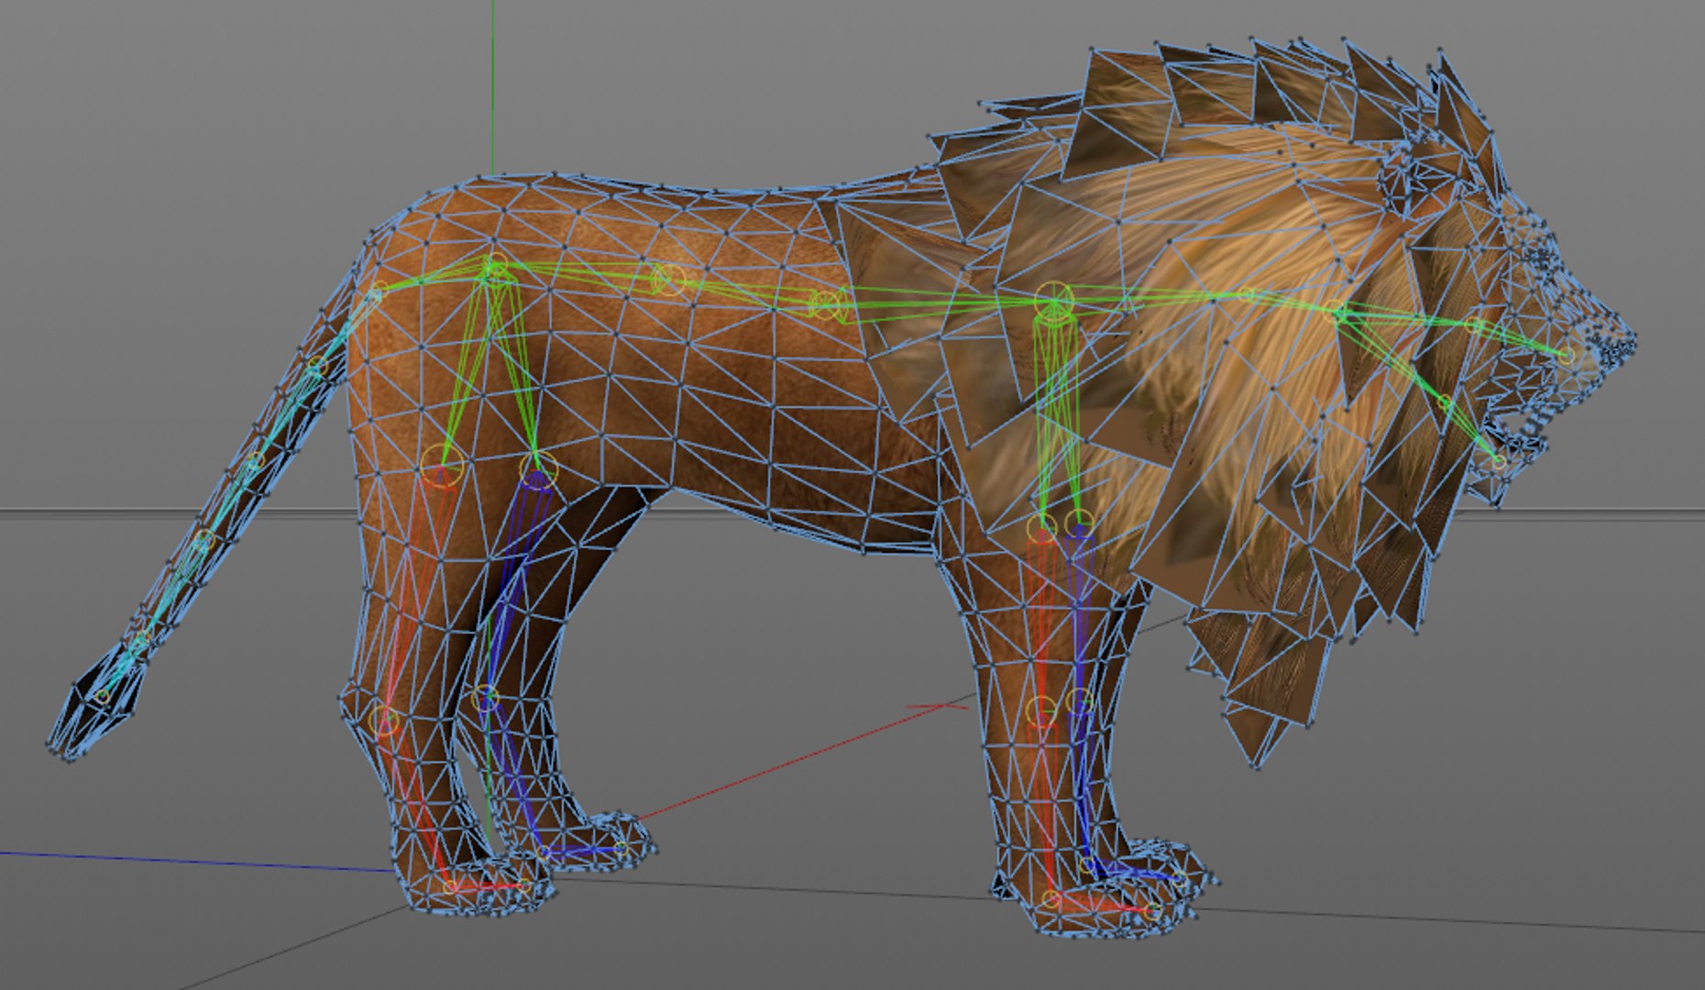
Task: Select the lower jaw end joint near mouth
Action: pyautogui.click(x=1498, y=462)
